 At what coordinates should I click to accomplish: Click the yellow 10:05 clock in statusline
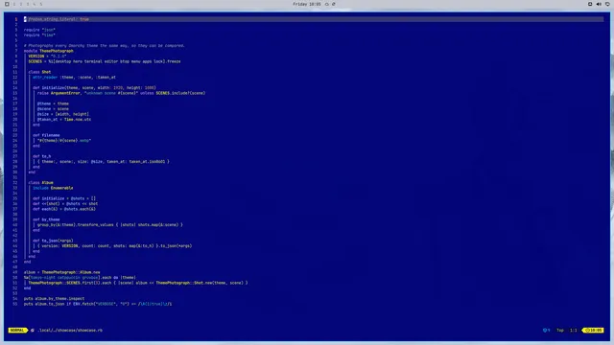593,330
